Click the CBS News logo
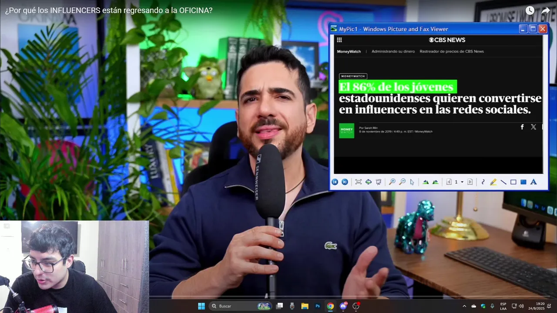 [x=447, y=40]
